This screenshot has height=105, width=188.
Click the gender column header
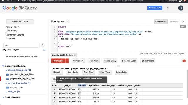coord(137,85)
